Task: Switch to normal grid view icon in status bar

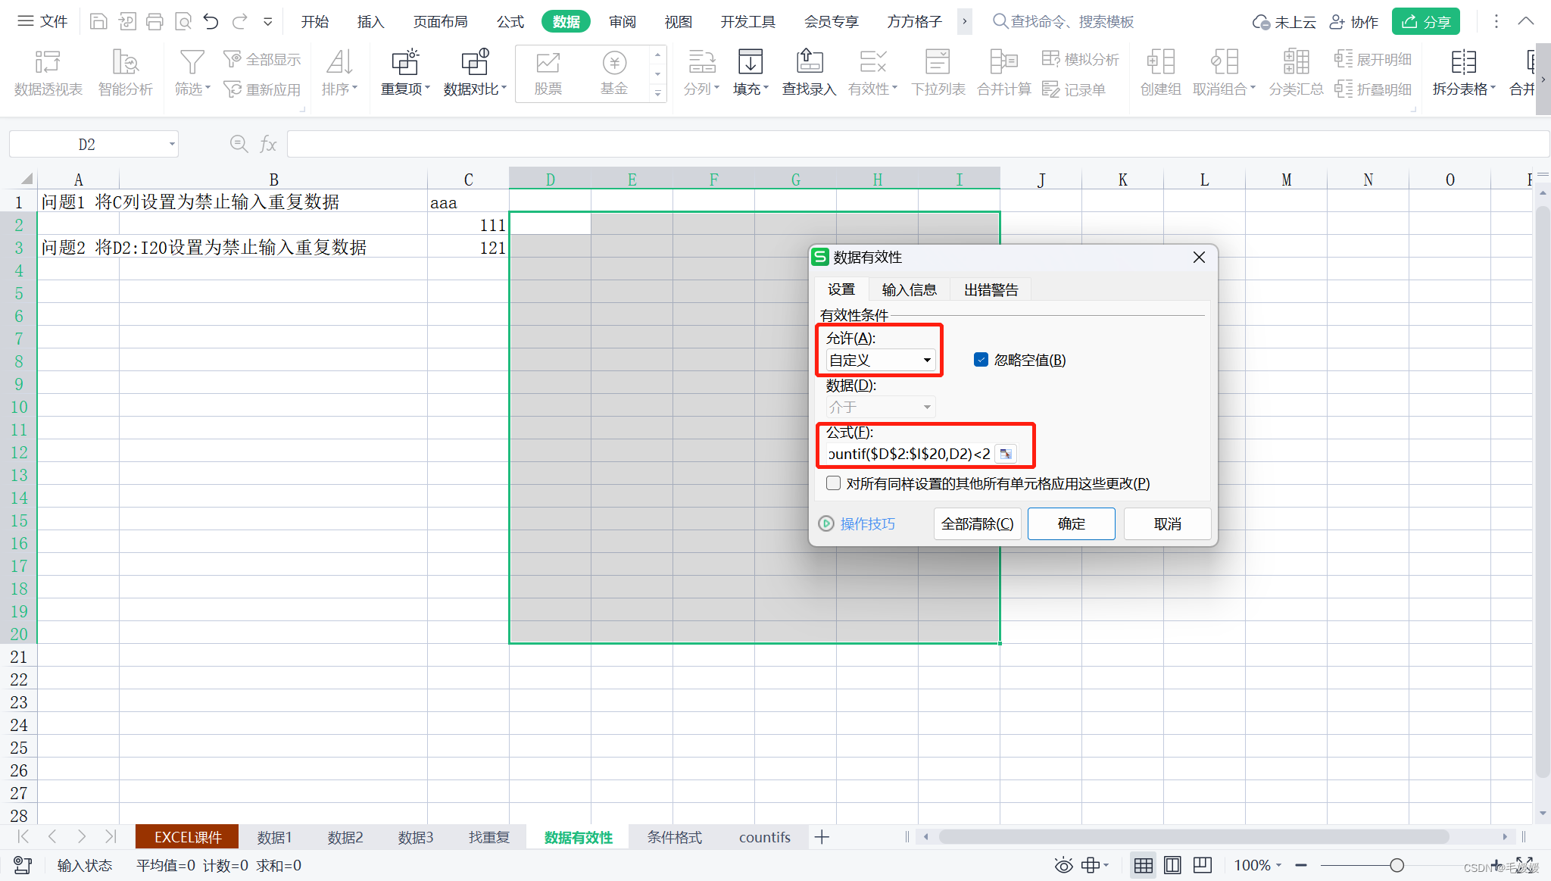Action: click(x=1143, y=865)
